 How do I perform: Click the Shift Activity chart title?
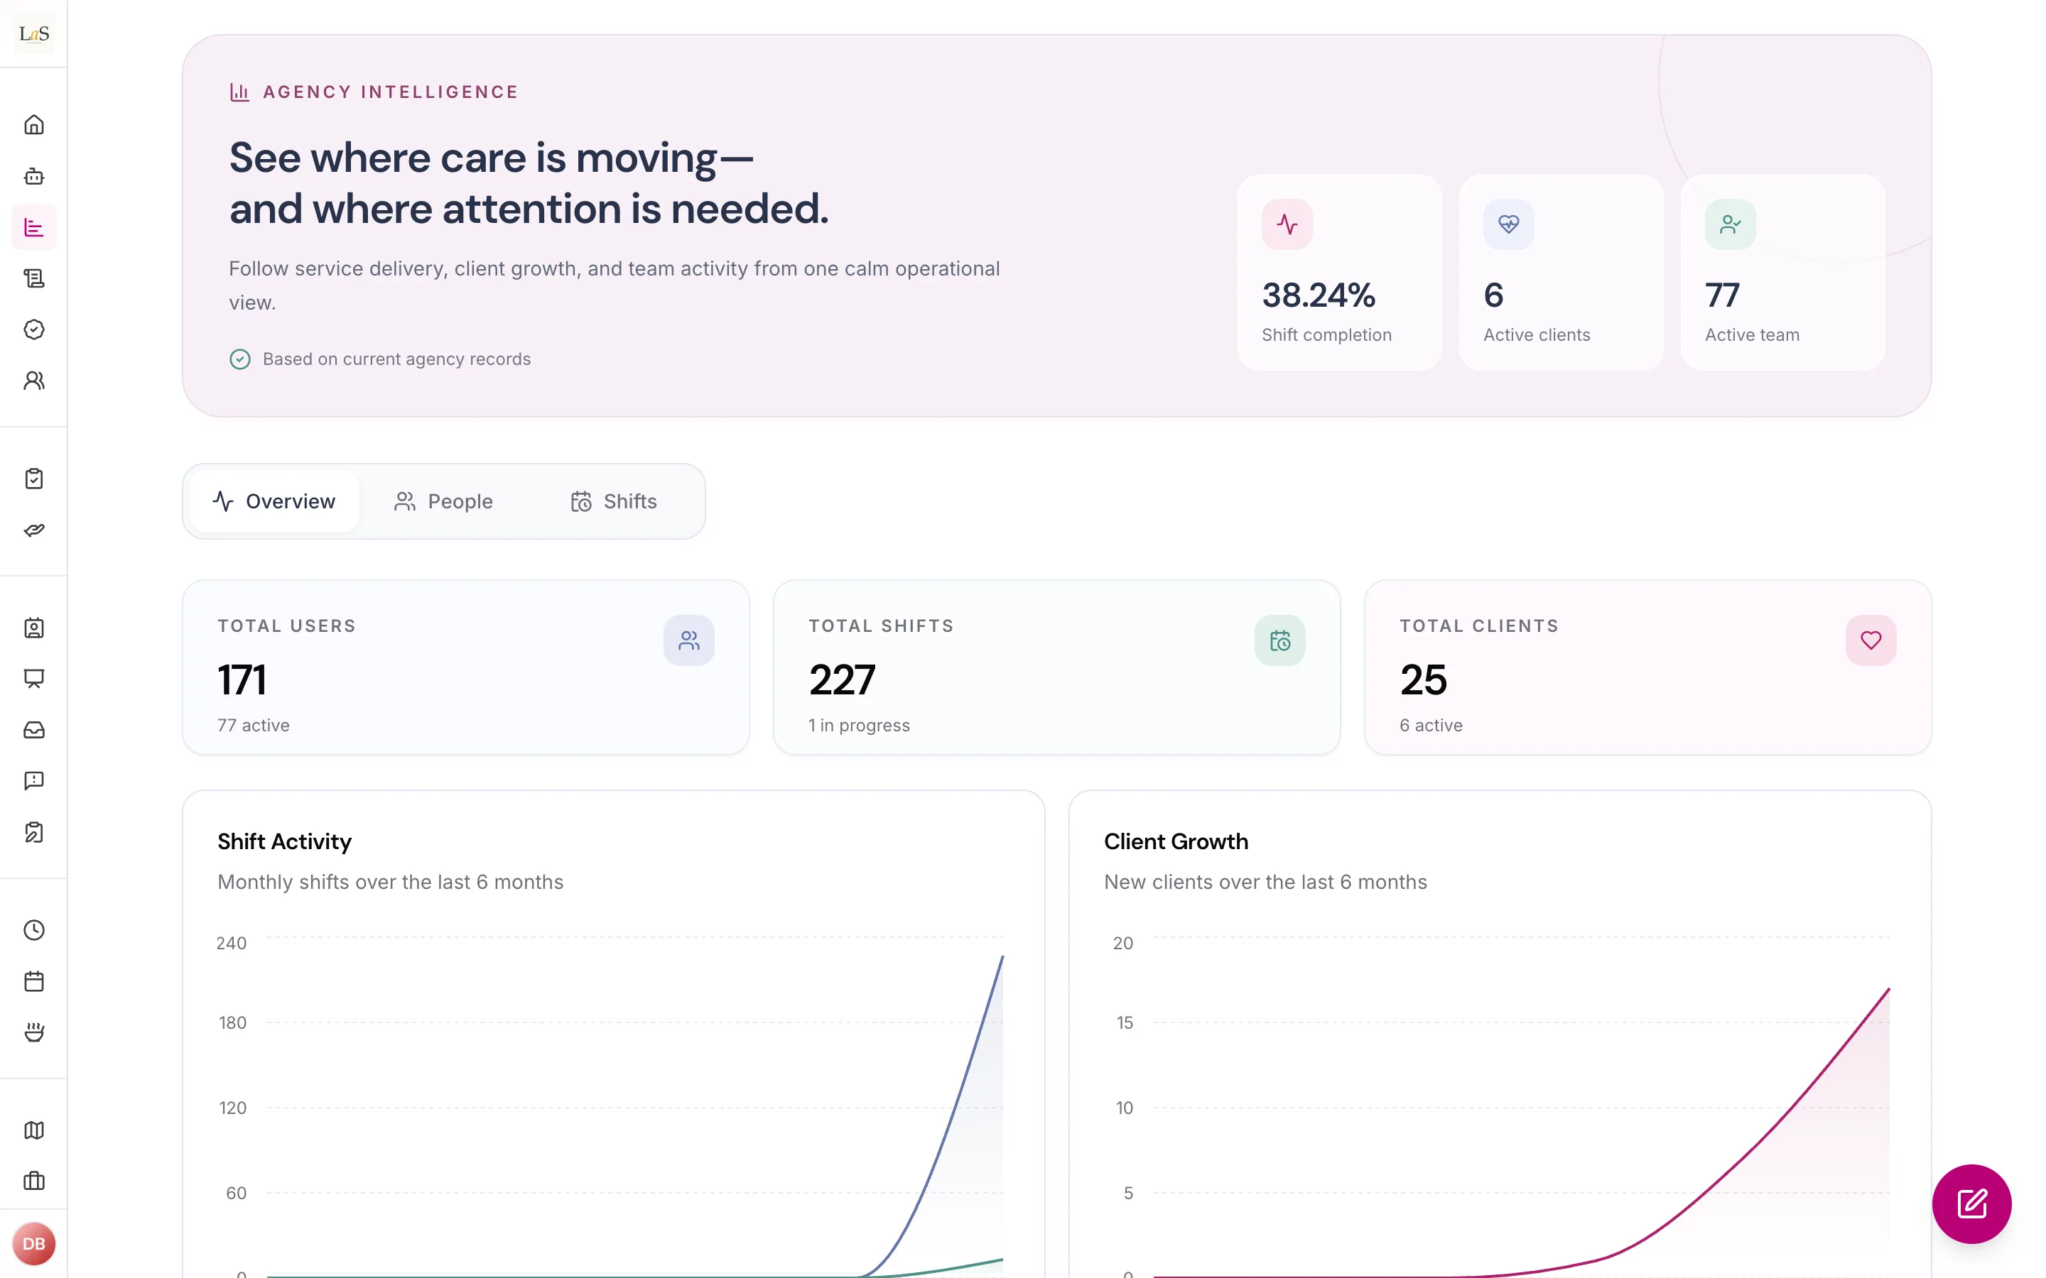point(284,842)
